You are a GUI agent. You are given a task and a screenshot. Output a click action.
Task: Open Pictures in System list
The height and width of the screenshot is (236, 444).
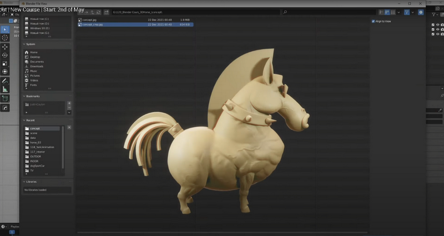tap(34, 76)
